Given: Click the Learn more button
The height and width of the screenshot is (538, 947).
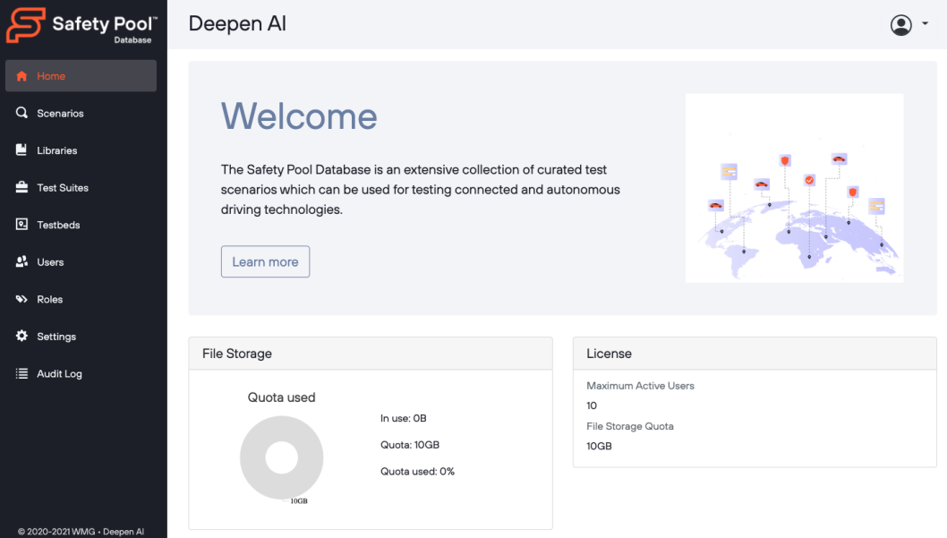Looking at the screenshot, I should [265, 261].
